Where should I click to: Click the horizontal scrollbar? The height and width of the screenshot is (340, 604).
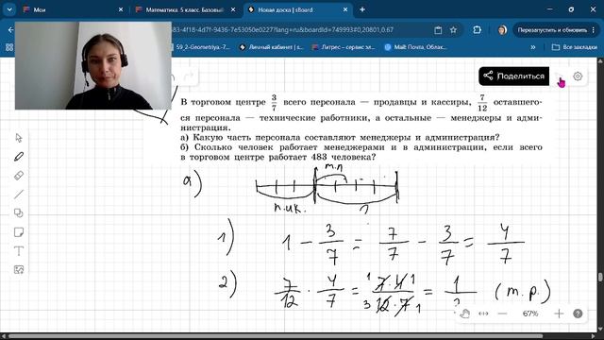pyautogui.click(x=276, y=336)
